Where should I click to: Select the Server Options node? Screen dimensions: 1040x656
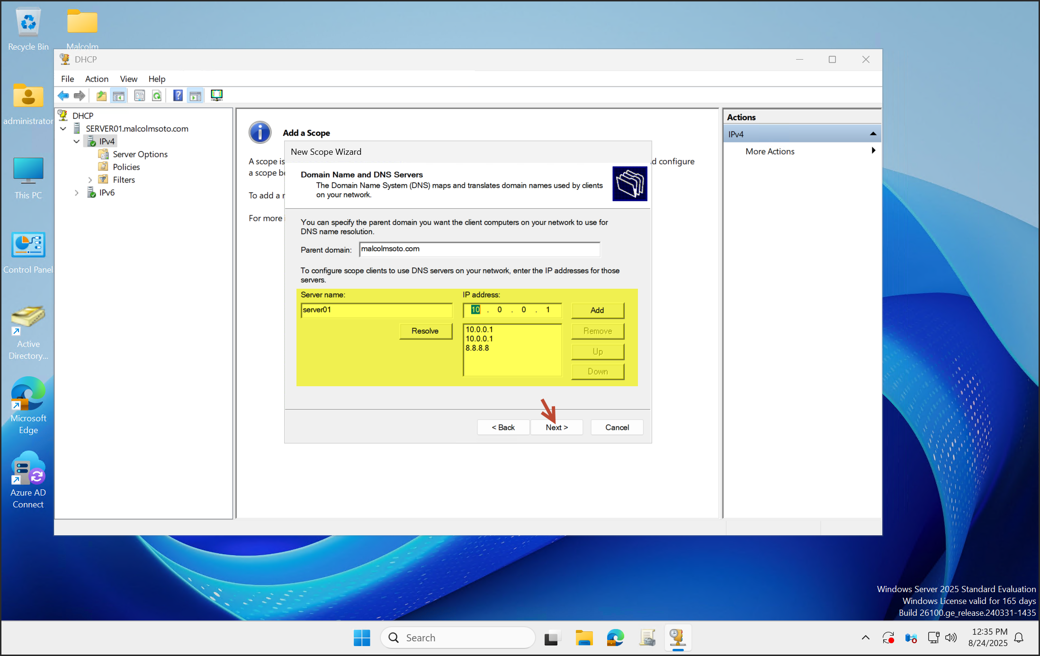click(140, 154)
